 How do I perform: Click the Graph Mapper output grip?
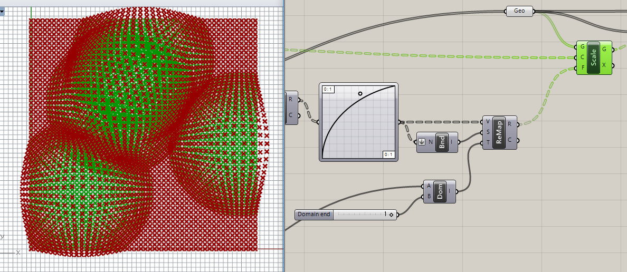[399, 122]
